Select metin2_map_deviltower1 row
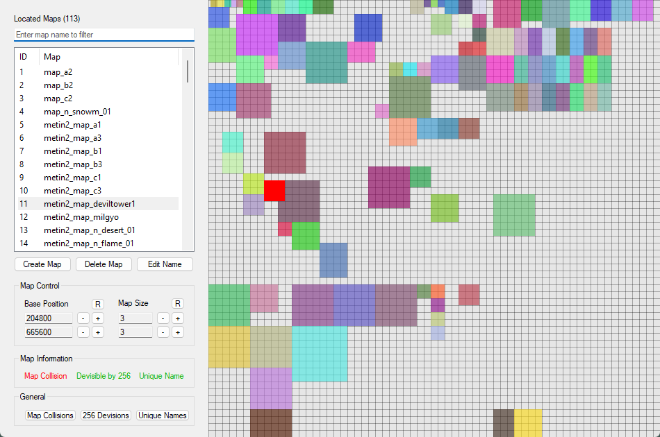The height and width of the screenshot is (437, 660). (x=98, y=204)
